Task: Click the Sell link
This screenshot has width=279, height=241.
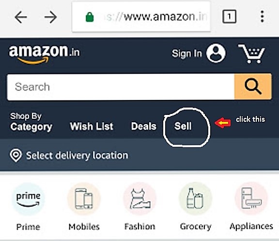Action: [x=183, y=126]
